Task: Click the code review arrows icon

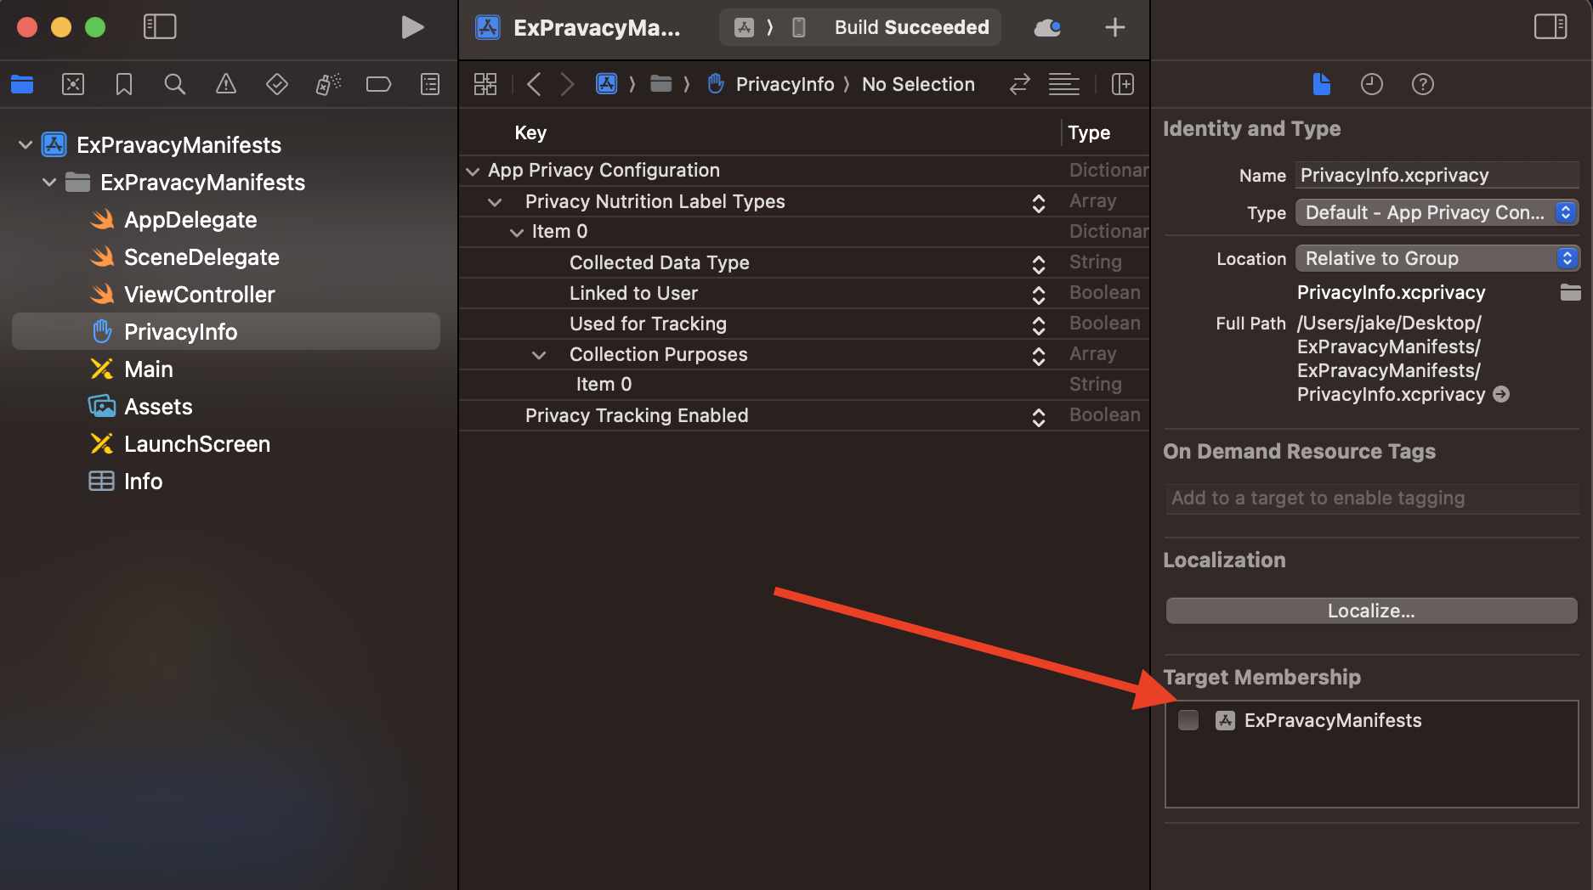Action: [x=1020, y=84]
